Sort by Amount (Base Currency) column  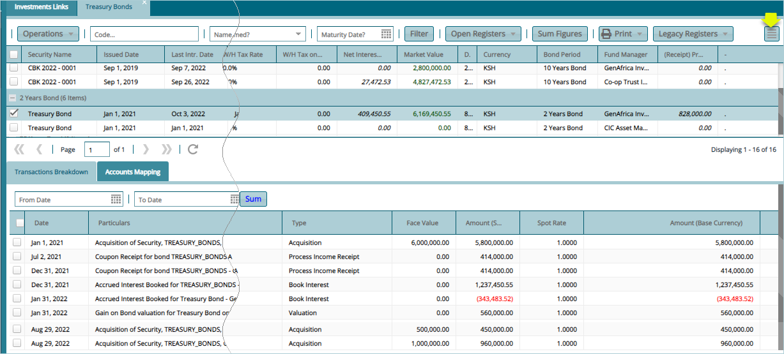pos(672,223)
